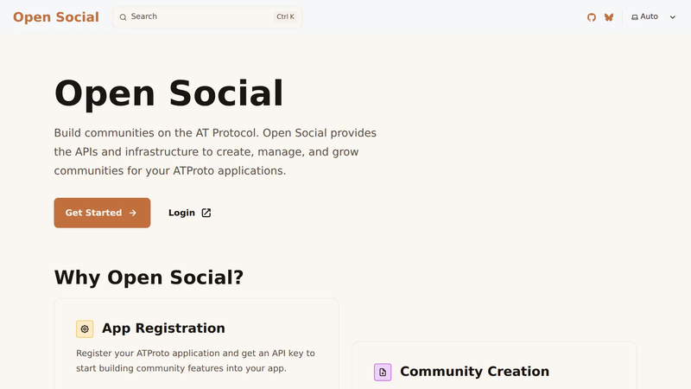The height and width of the screenshot is (389, 691).
Task: Open the GitHub repository icon link
Action: 592,17
